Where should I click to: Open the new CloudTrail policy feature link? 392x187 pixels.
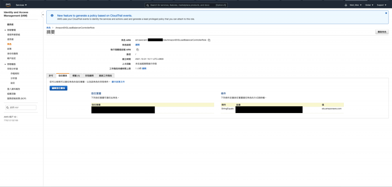pos(95,15)
